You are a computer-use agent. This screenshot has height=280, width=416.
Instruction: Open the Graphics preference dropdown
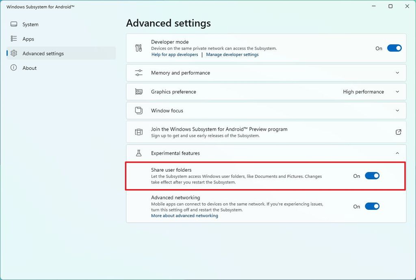(x=397, y=92)
